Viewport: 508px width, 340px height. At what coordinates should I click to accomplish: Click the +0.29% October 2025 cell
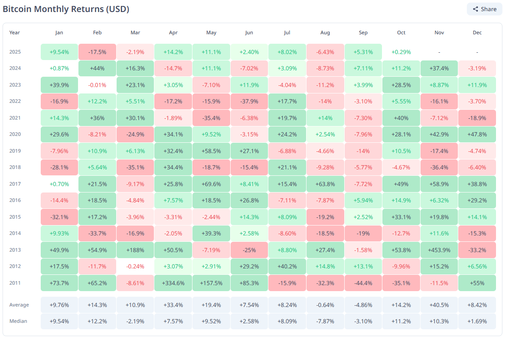[401, 51]
